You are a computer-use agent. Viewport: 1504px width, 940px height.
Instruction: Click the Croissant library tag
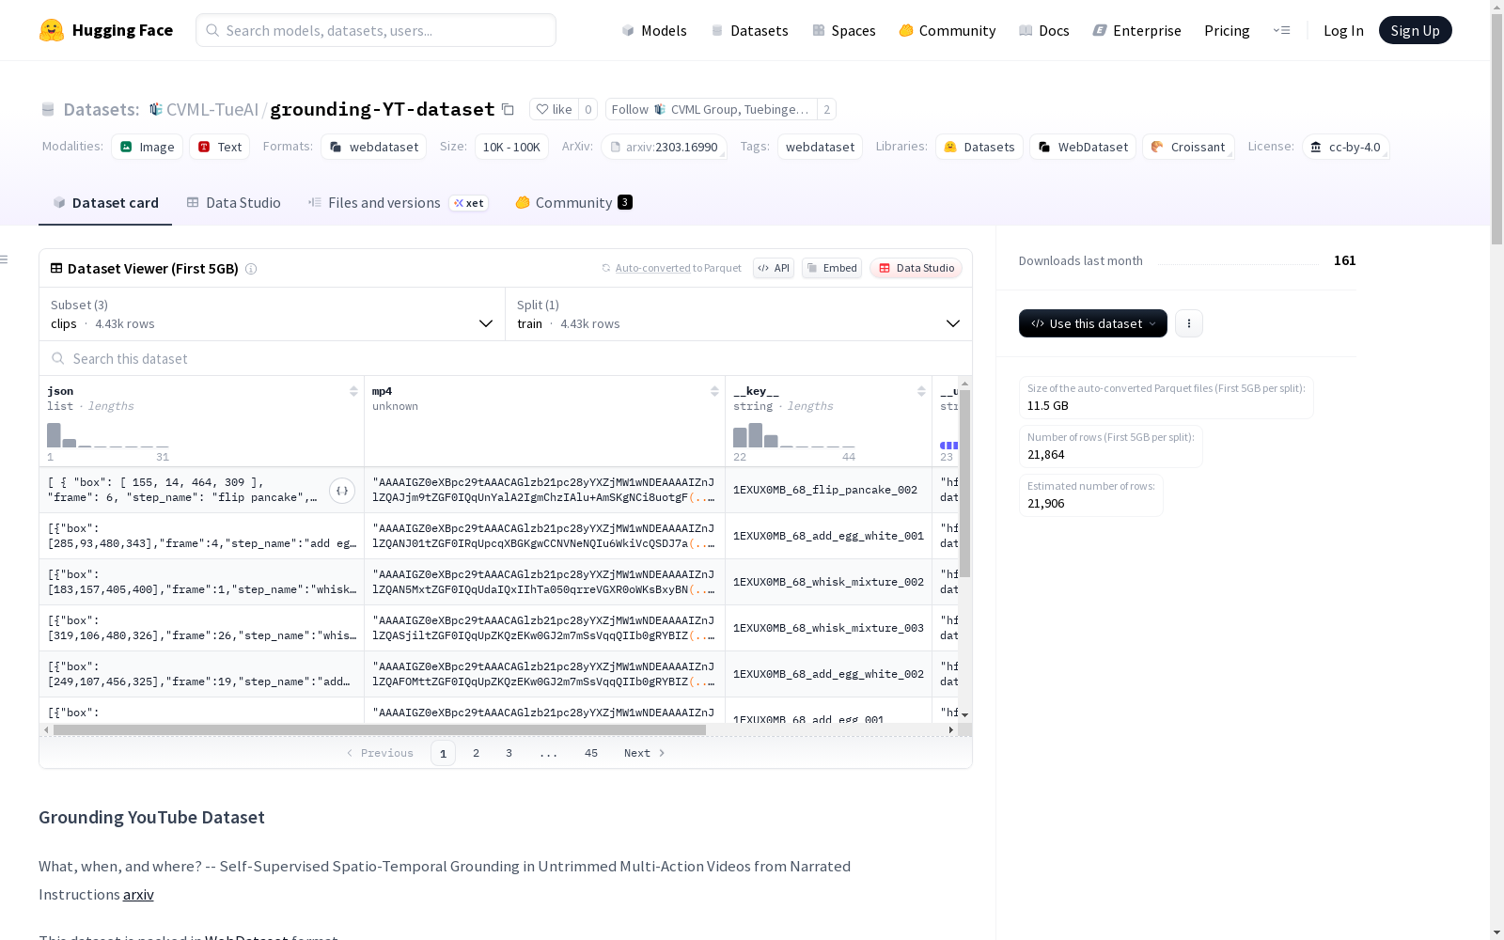coord(1188,147)
